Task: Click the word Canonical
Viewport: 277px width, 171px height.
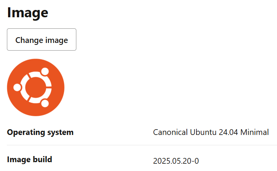Action: (171, 133)
